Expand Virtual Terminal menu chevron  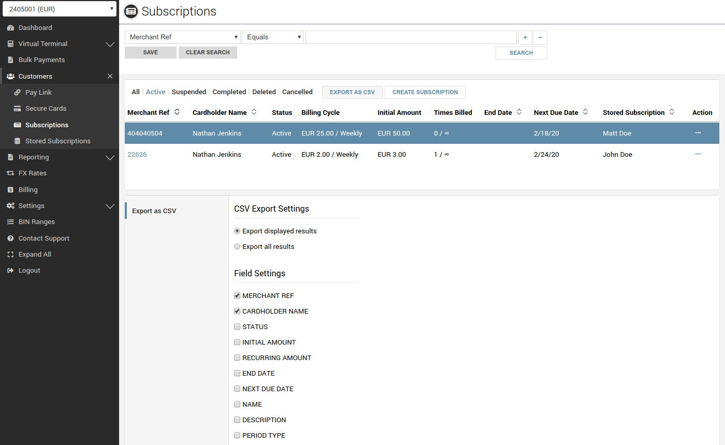[x=110, y=44]
